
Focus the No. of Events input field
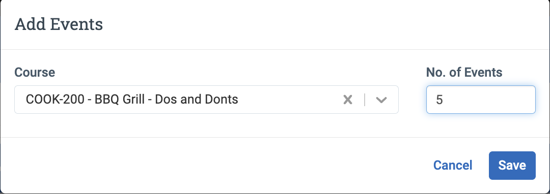pos(481,100)
